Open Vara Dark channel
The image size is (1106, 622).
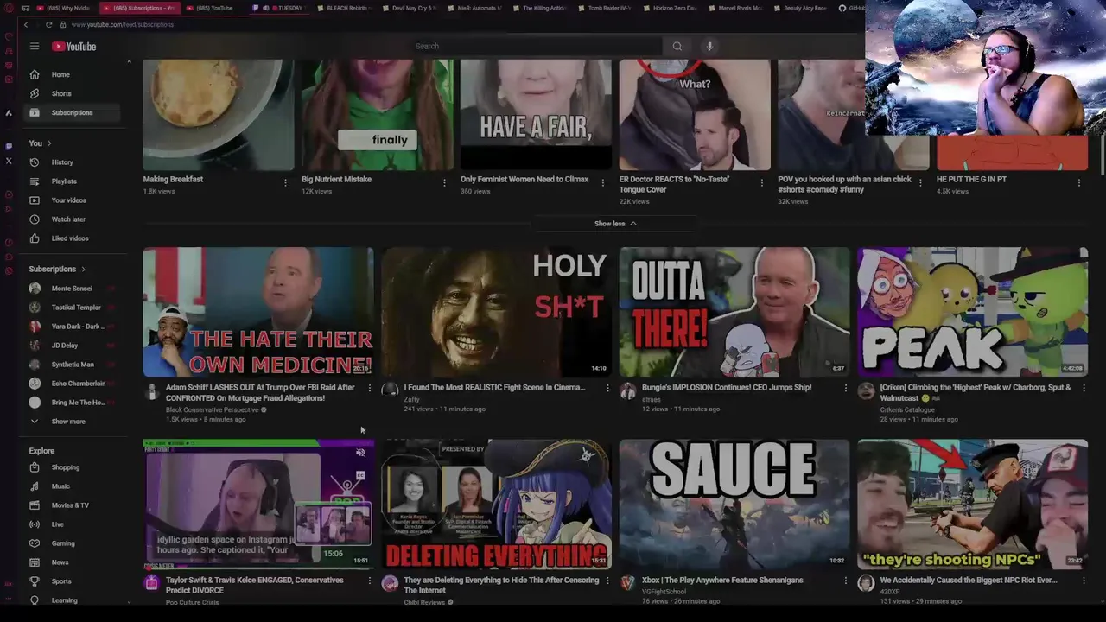[x=73, y=327]
